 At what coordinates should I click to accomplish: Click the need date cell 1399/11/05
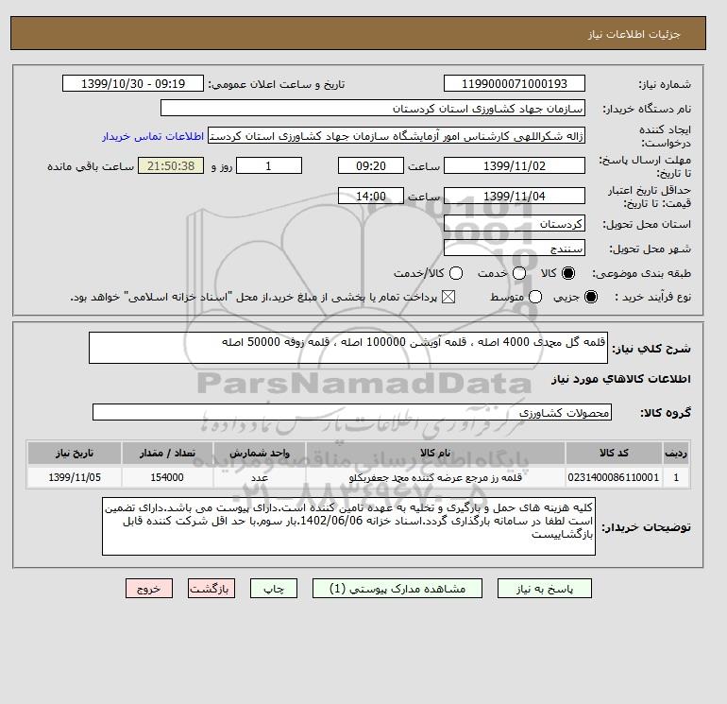[75, 477]
